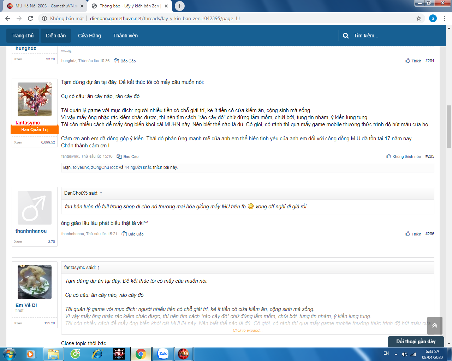Expand Đối thoại gần đây panel
452x361 pixels.
tap(416, 341)
